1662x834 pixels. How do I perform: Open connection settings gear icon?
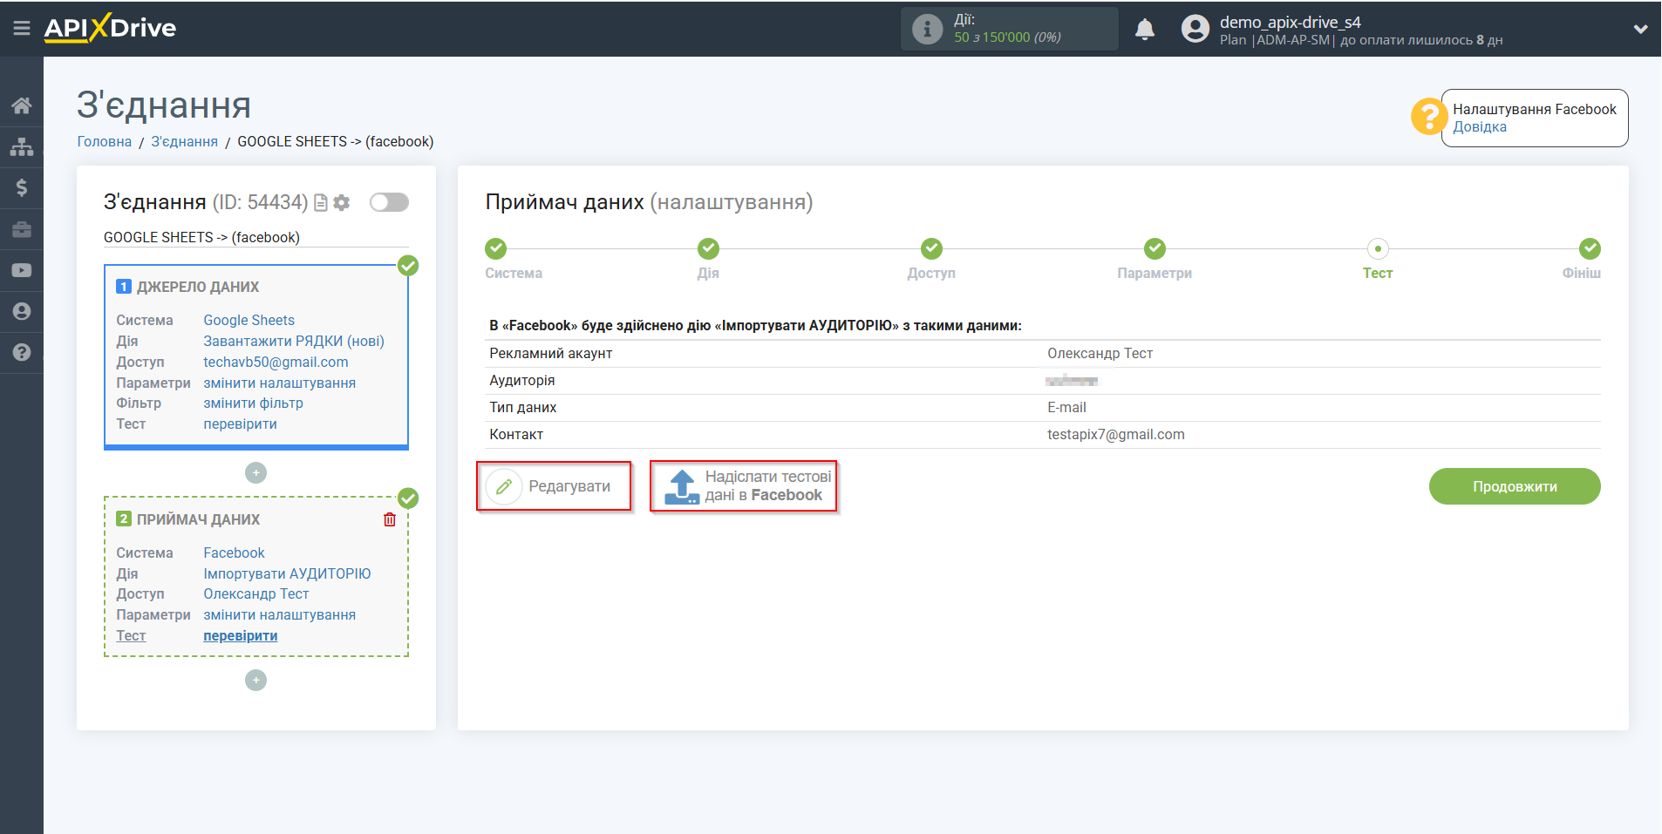click(x=342, y=202)
